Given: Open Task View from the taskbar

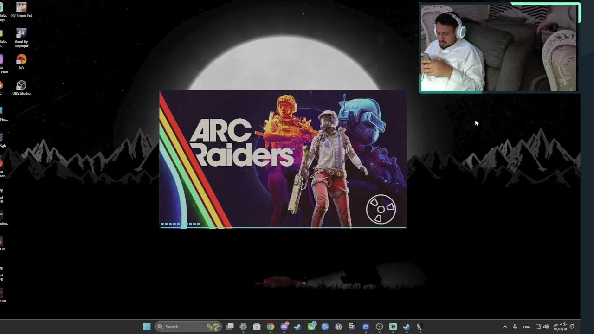Looking at the screenshot, I should 230,327.
